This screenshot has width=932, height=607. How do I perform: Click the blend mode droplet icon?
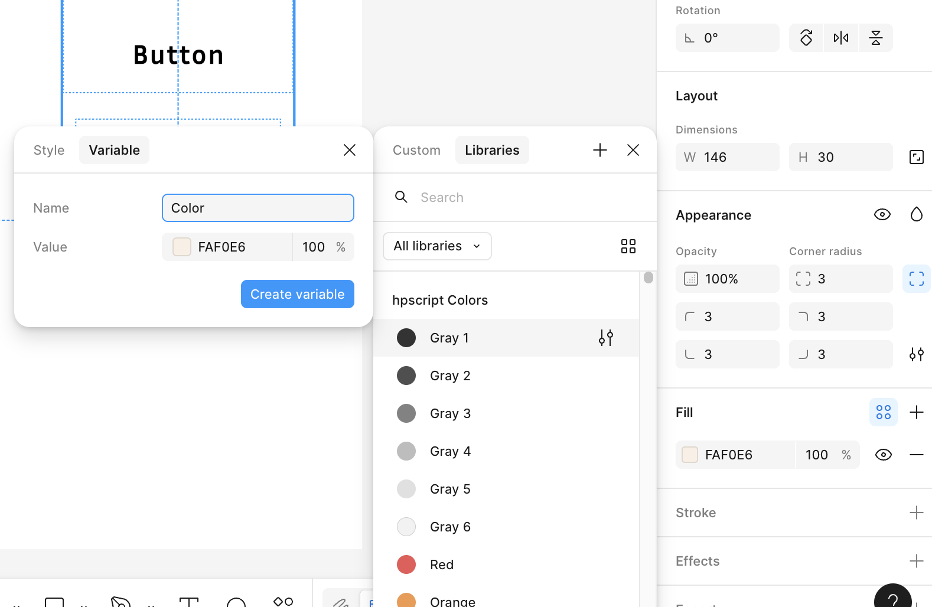click(916, 214)
